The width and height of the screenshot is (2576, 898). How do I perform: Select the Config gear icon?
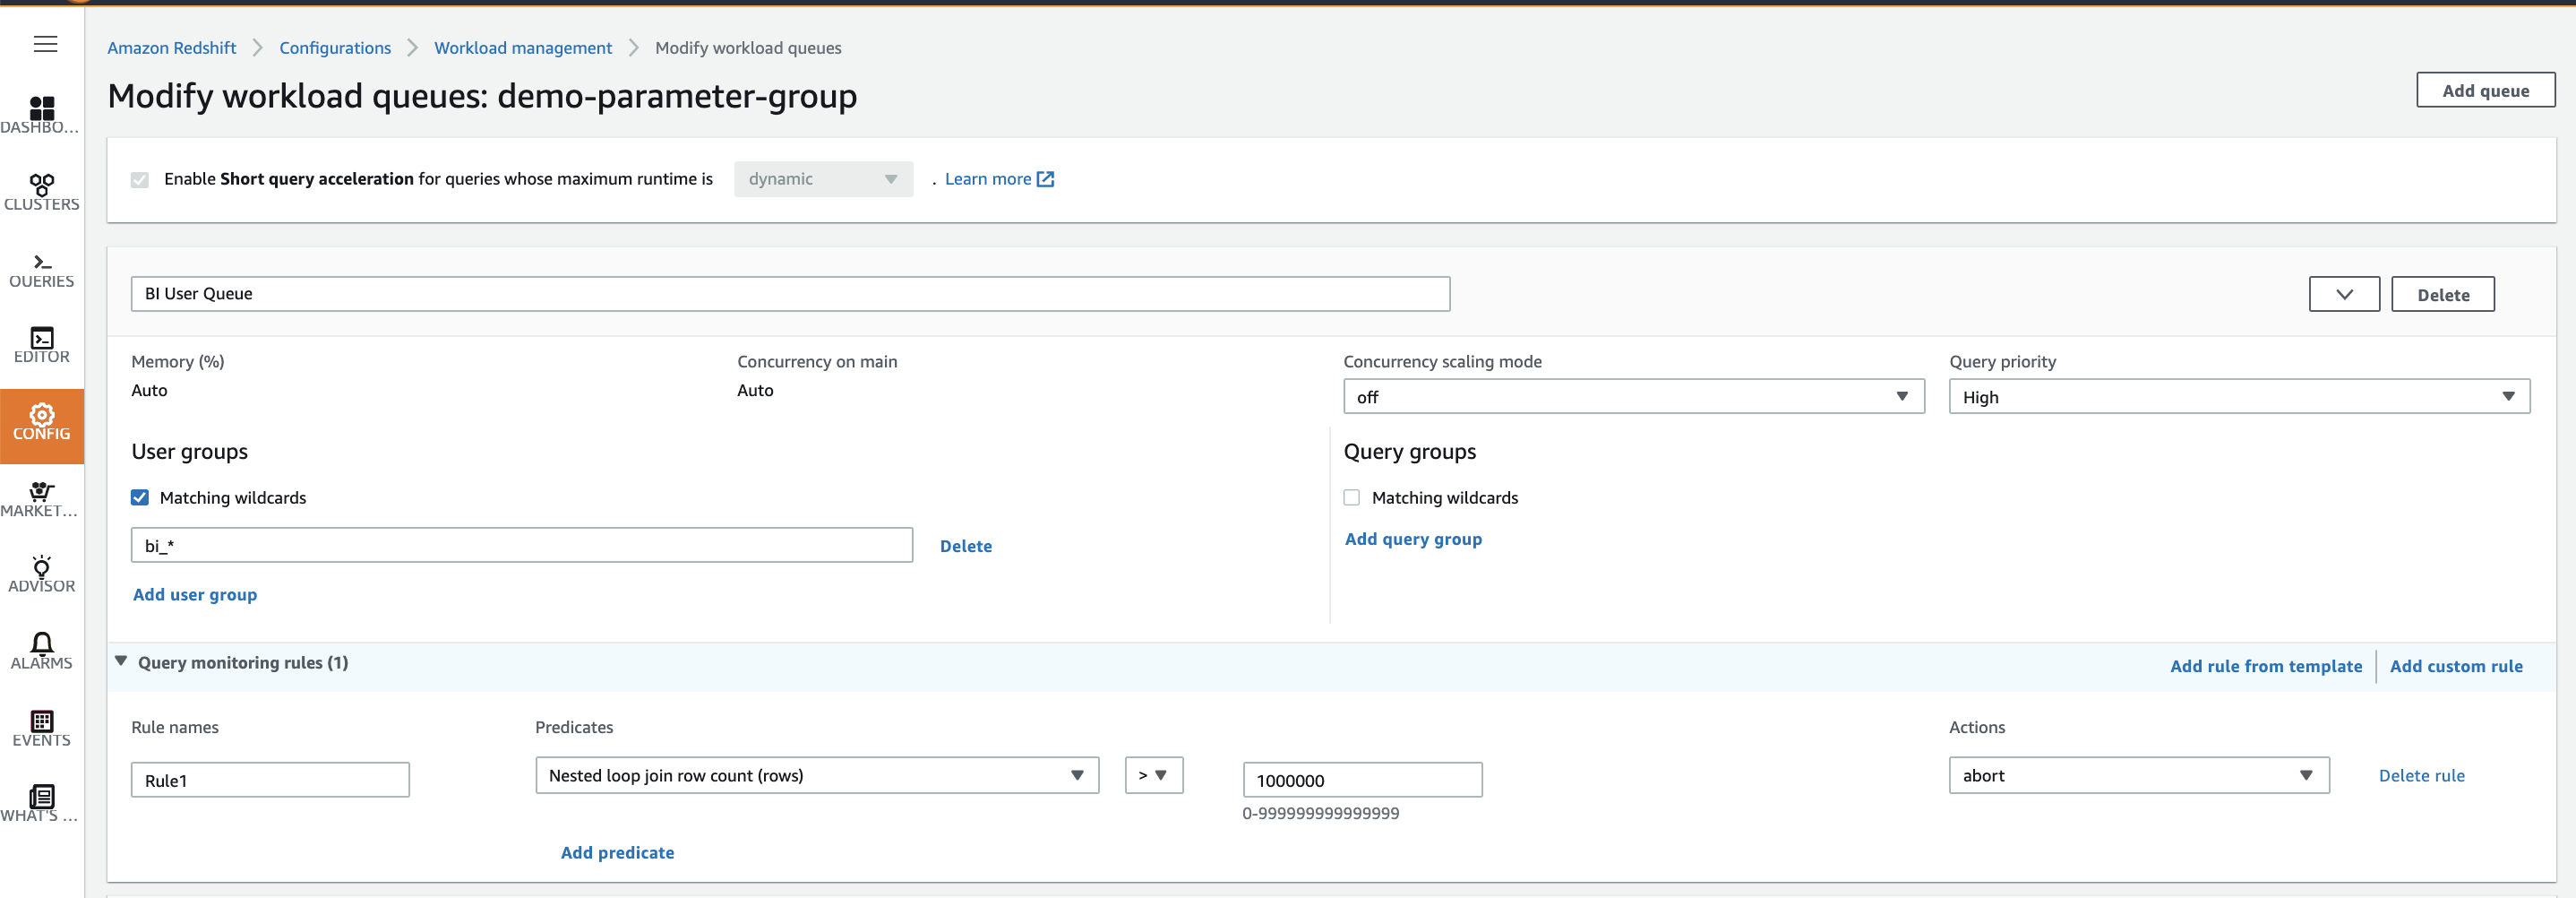42,414
